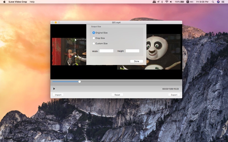Open the iLove Video Crop app menu

(x=18, y=2)
